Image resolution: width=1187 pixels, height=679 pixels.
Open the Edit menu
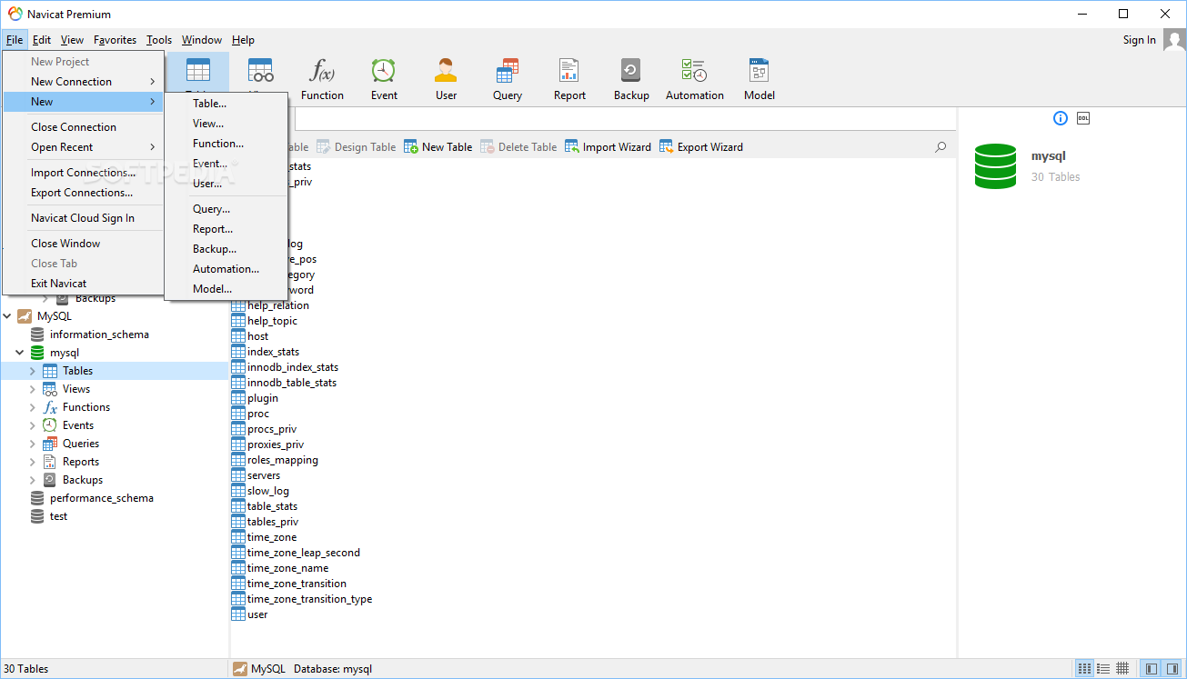pyautogui.click(x=42, y=40)
